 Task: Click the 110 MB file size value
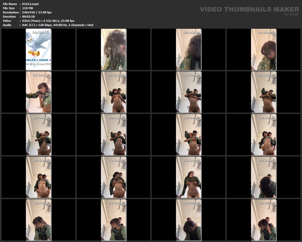click(27, 8)
